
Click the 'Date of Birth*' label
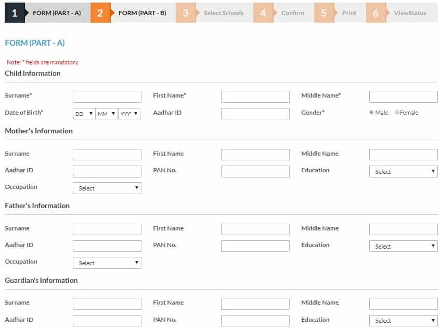tap(24, 113)
